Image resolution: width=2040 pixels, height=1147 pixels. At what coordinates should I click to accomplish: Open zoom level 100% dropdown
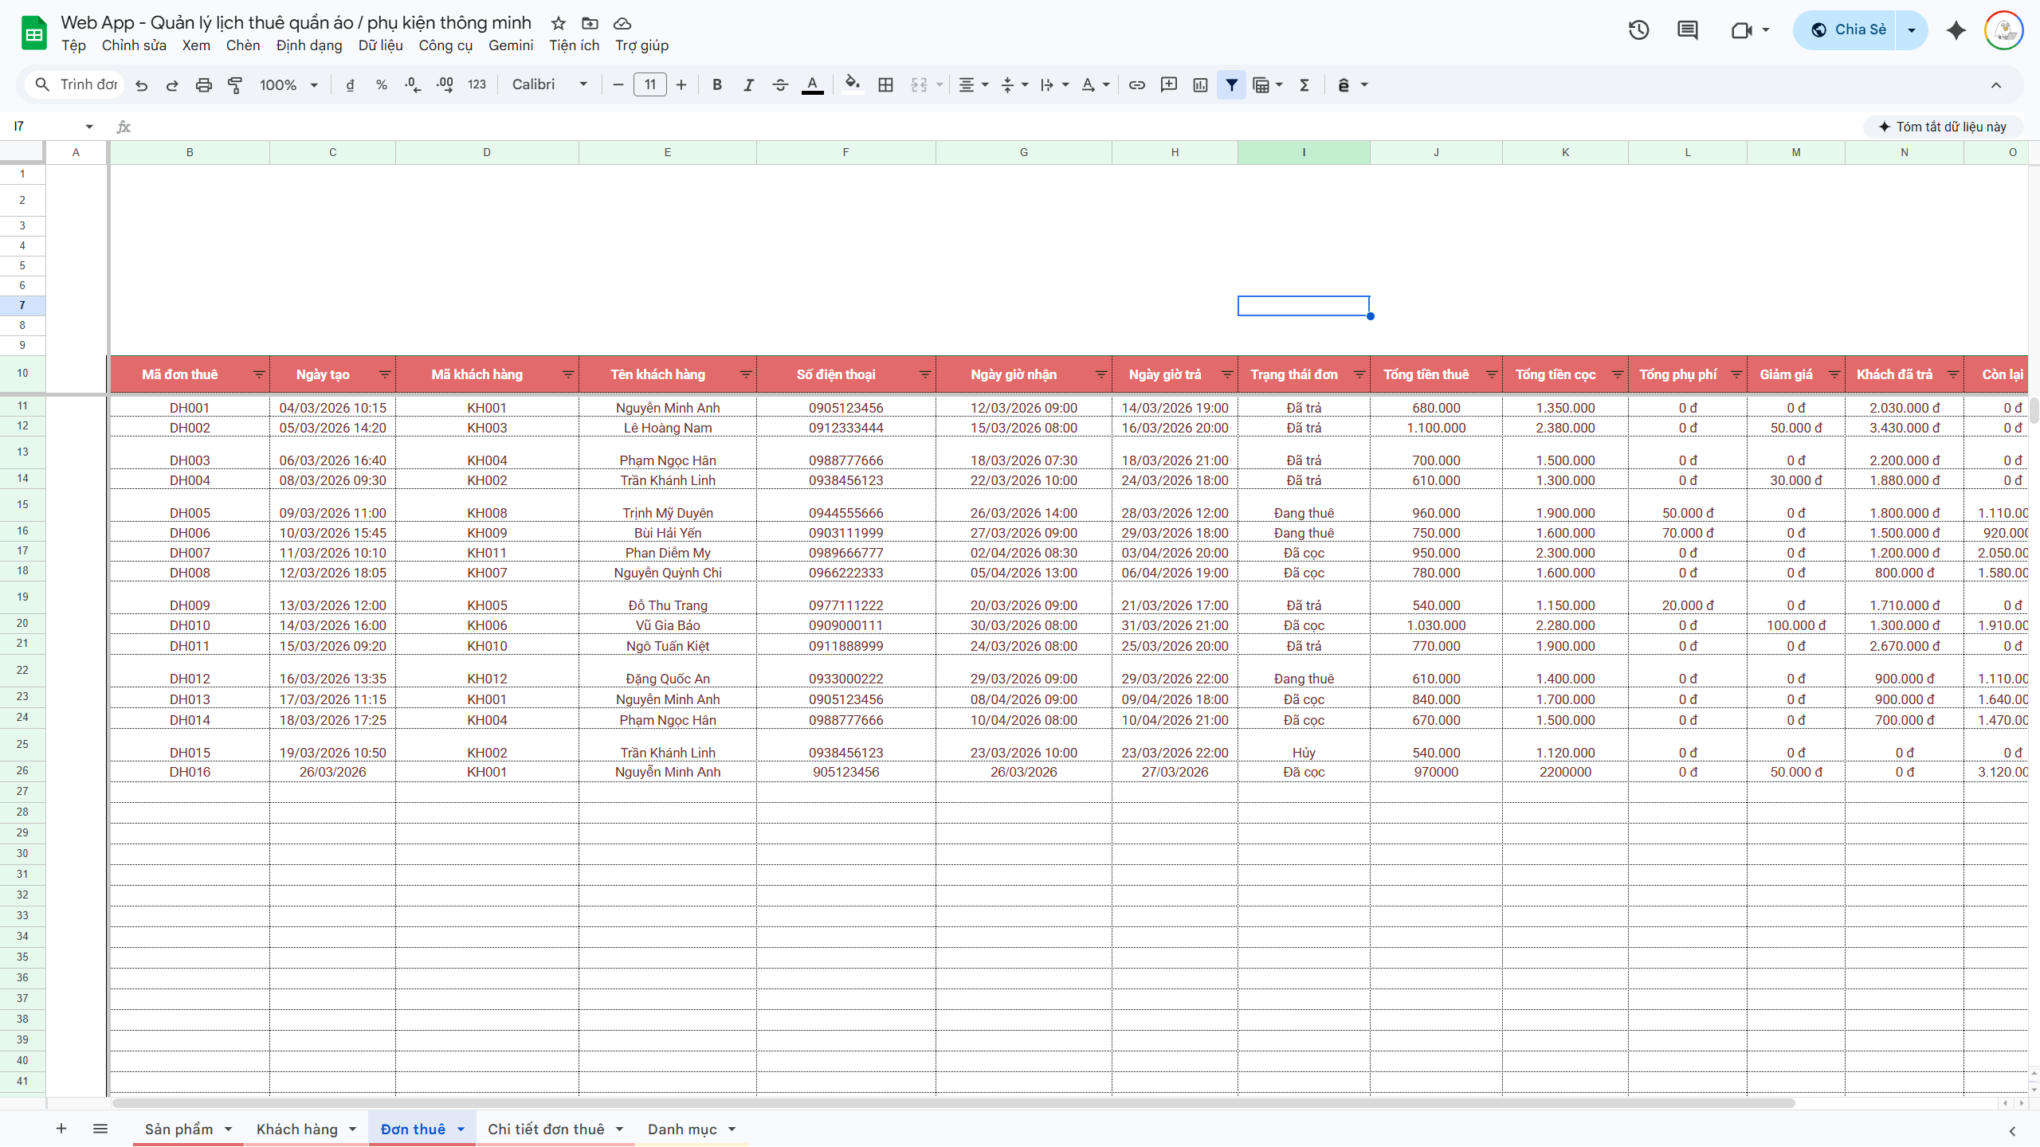click(x=288, y=84)
